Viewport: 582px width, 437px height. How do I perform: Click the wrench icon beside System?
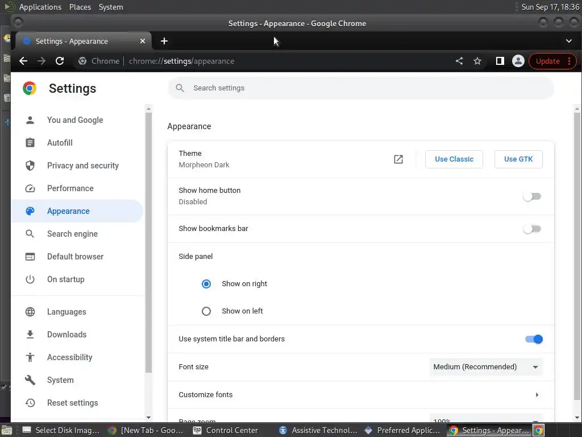(30, 380)
